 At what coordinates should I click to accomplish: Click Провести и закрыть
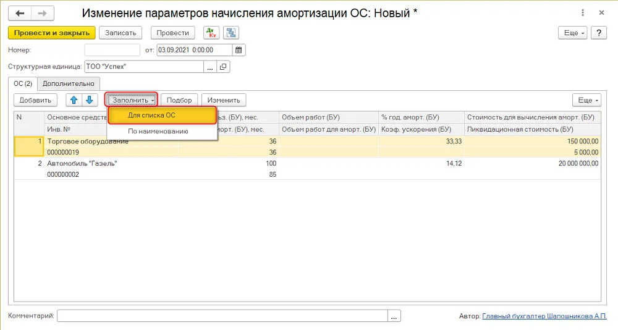(52, 33)
